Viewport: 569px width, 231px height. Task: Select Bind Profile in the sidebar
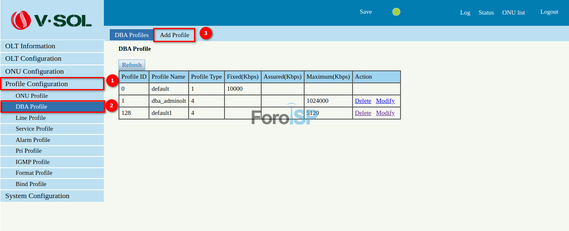click(31, 184)
